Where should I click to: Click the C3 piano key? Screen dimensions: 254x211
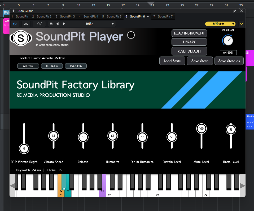click(157, 194)
